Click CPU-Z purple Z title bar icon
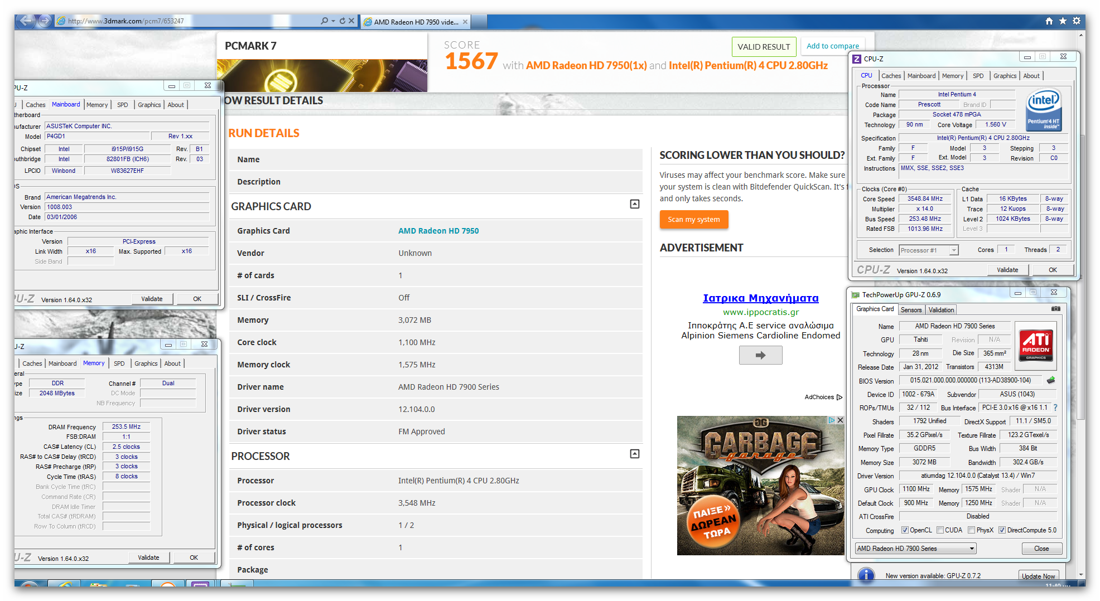This screenshot has width=1100, height=601. [857, 59]
